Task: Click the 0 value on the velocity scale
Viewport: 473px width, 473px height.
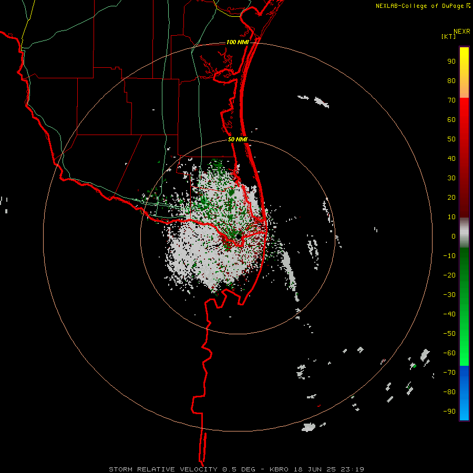Action: 454,236
